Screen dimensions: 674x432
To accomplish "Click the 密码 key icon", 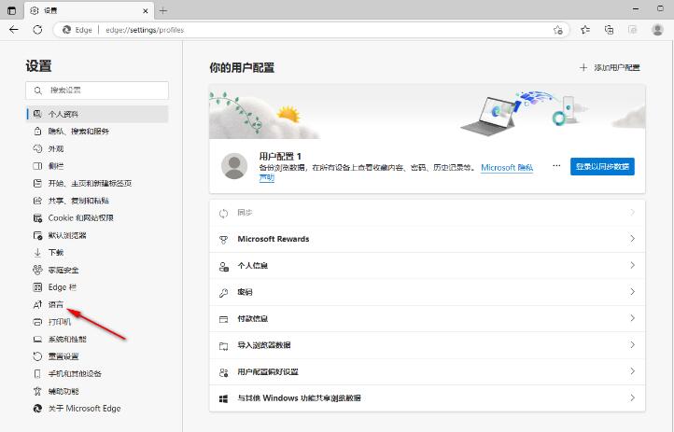I will (223, 293).
